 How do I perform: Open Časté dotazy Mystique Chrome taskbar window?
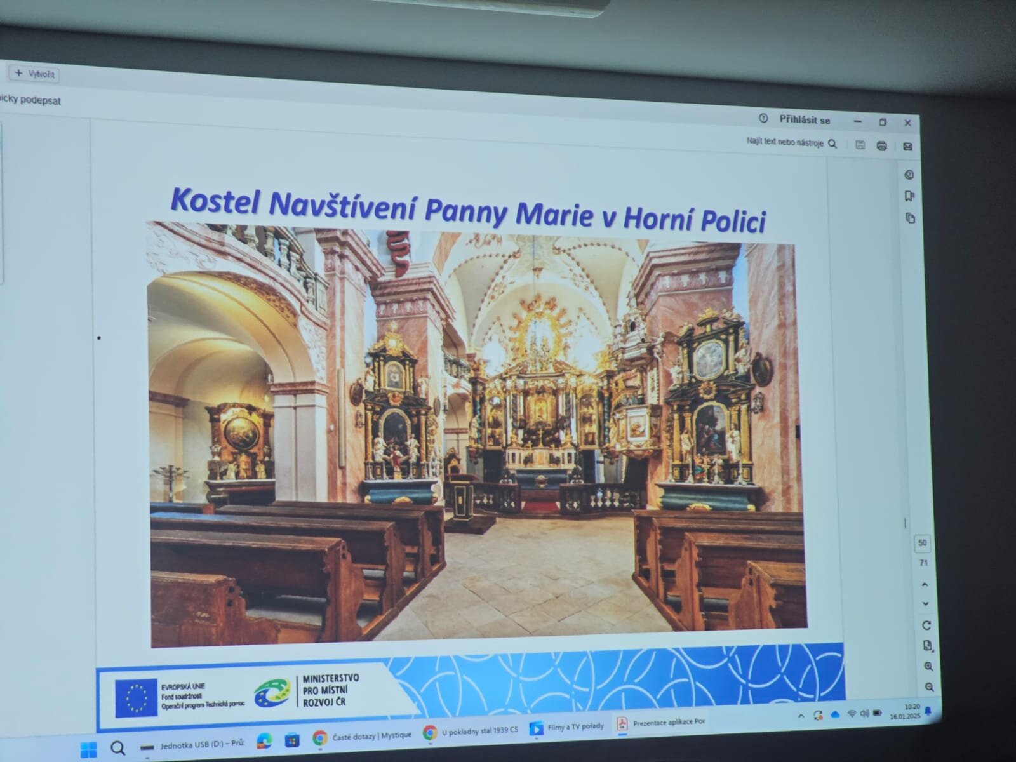[x=363, y=736]
